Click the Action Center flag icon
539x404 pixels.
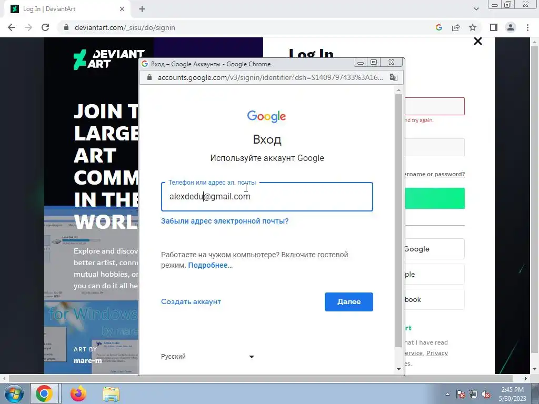point(461,394)
